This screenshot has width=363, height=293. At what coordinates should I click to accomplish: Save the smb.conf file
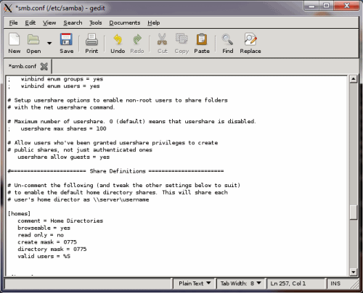[66, 39]
